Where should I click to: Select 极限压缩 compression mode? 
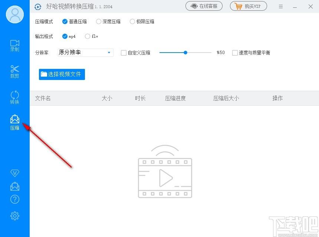pos(142,21)
